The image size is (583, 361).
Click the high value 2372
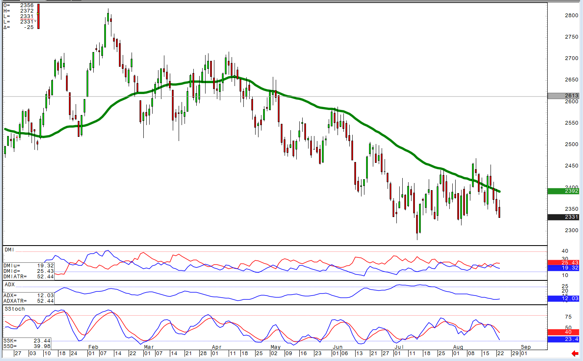click(x=27, y=11)
